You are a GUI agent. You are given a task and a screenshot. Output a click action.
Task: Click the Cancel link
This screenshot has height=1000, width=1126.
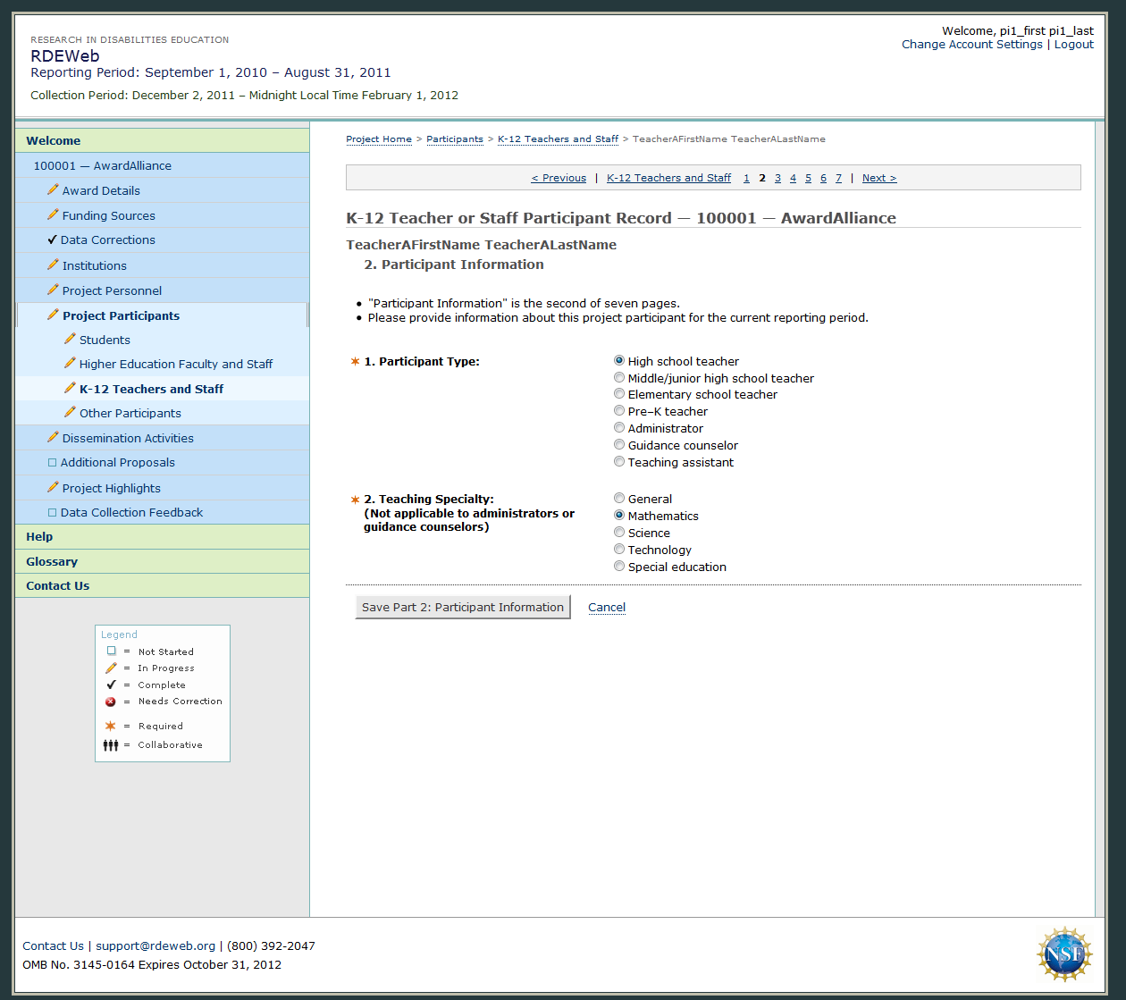(606, 607)
